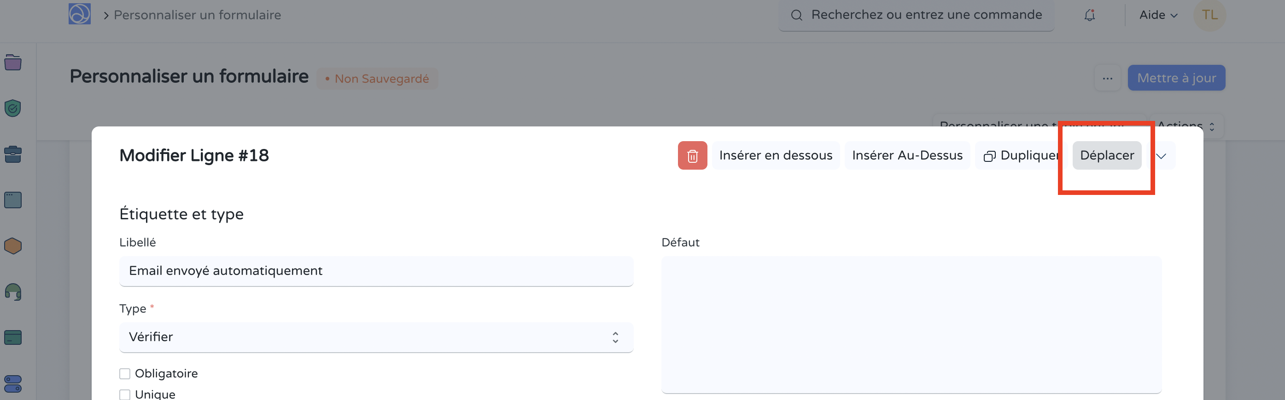
Task: Click the chevron next to Déplacer
Action: (x=1161, y=156)
